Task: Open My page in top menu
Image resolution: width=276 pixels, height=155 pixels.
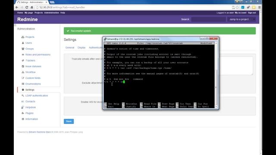Action: [29, 12]
